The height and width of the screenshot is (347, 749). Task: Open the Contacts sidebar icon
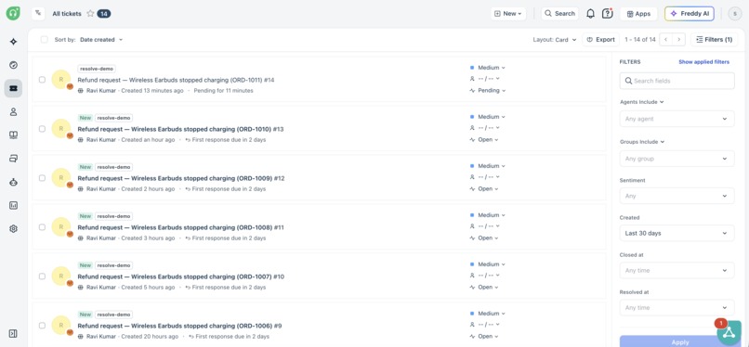pos(13,111)
